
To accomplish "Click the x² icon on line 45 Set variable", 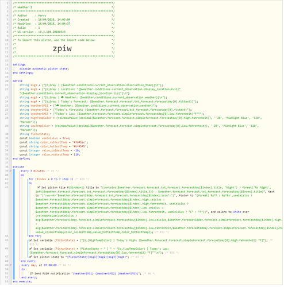I will point(30,241).
